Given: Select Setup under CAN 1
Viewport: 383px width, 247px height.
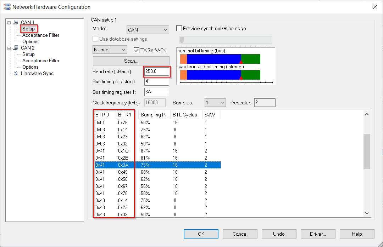Looking at the screenshot, I should point(29,29).
